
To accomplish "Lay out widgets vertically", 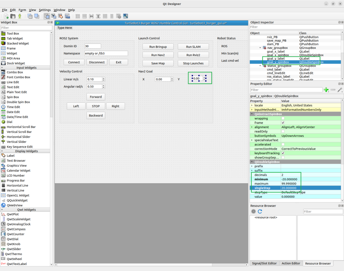I will tap(84, 16).
